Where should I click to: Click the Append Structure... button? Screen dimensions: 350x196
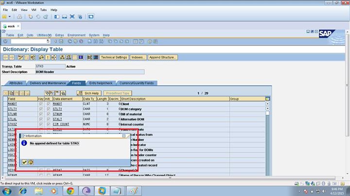[163, 57]
